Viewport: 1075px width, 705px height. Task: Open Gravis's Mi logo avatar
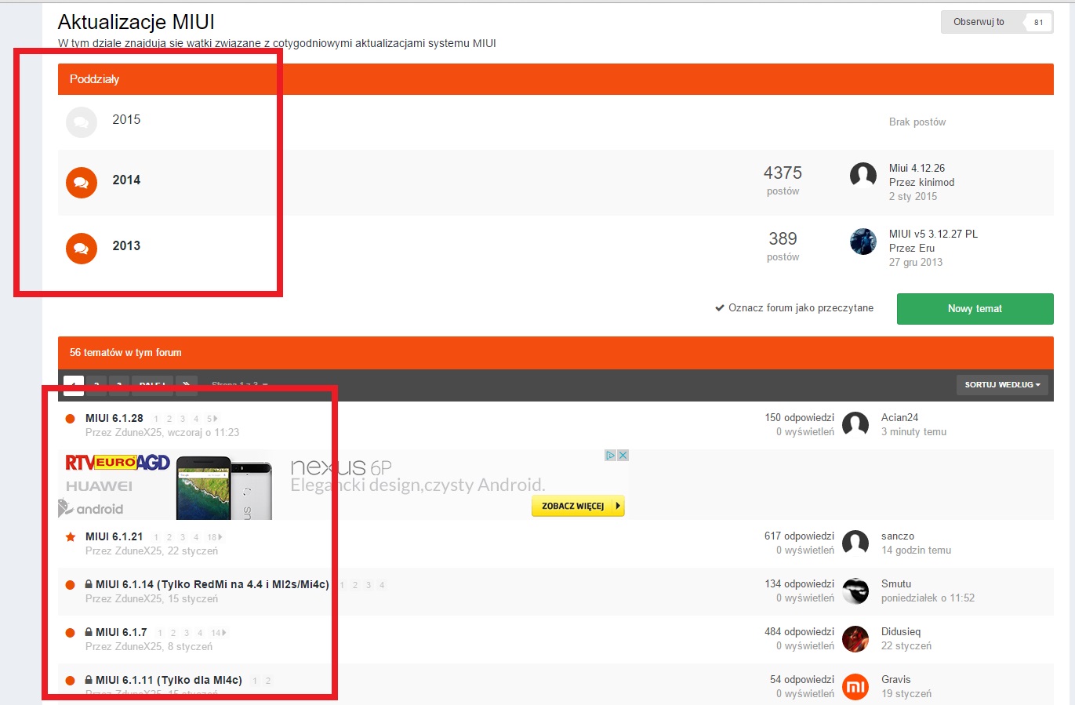855,687
